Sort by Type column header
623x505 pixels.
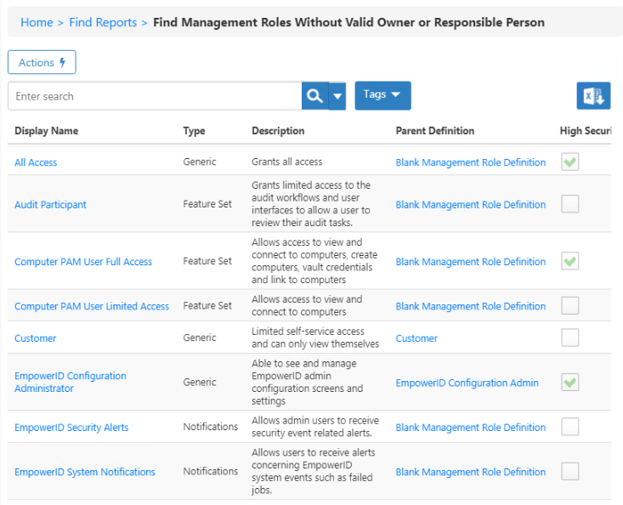click(194, 131)
